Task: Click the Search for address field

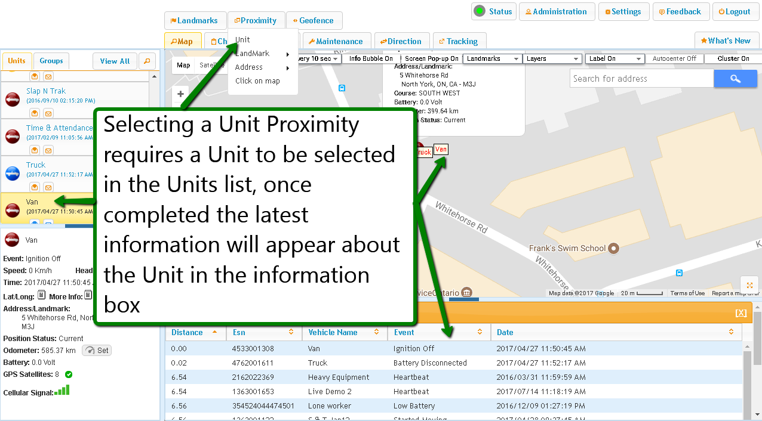Action: [x=641, y=79]
